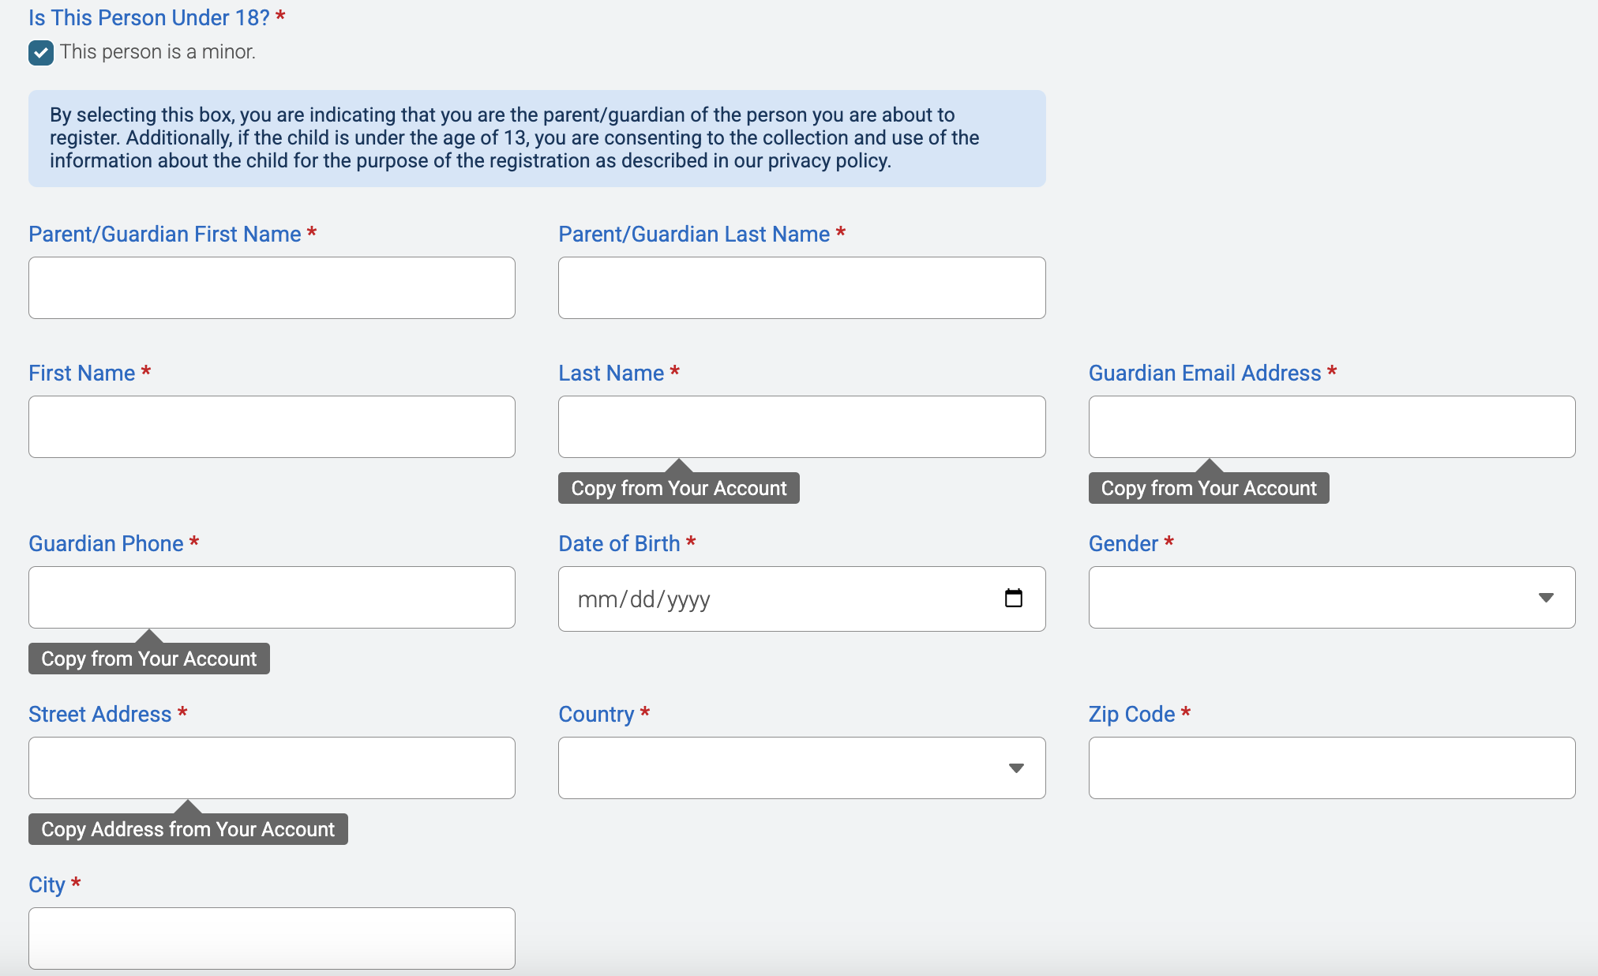Viewport: 1598px width, 976px height.
Task: Select the Street Address input field
Action: coord(272,768)
